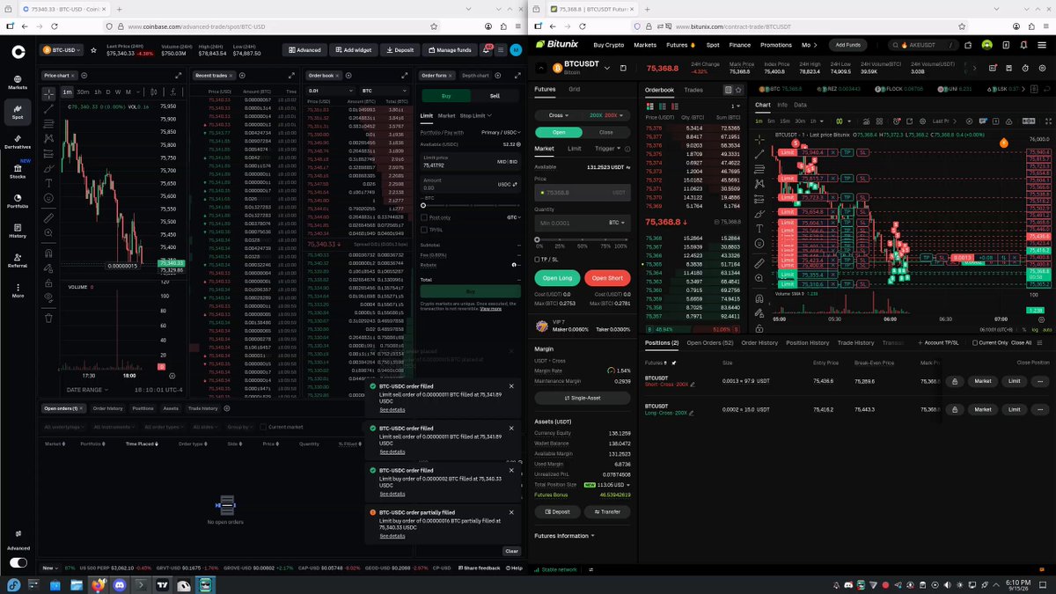Click the Bitunix Transfer button
The width and height of the screenshot is (1056, 594).
(607, 511)
